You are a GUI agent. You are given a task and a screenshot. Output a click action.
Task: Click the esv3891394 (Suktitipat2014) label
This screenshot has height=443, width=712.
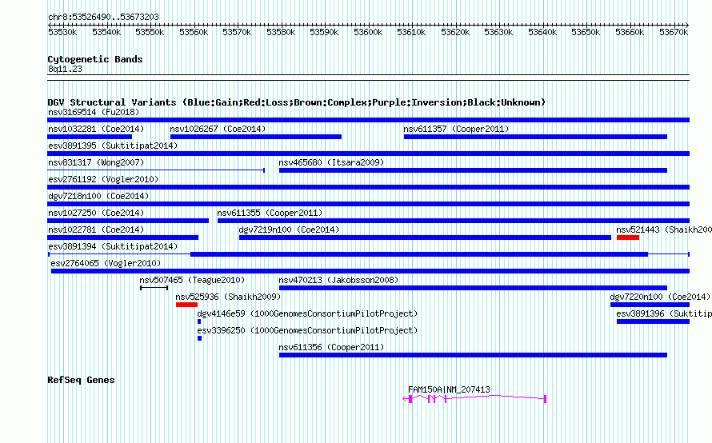coord(113,246)
